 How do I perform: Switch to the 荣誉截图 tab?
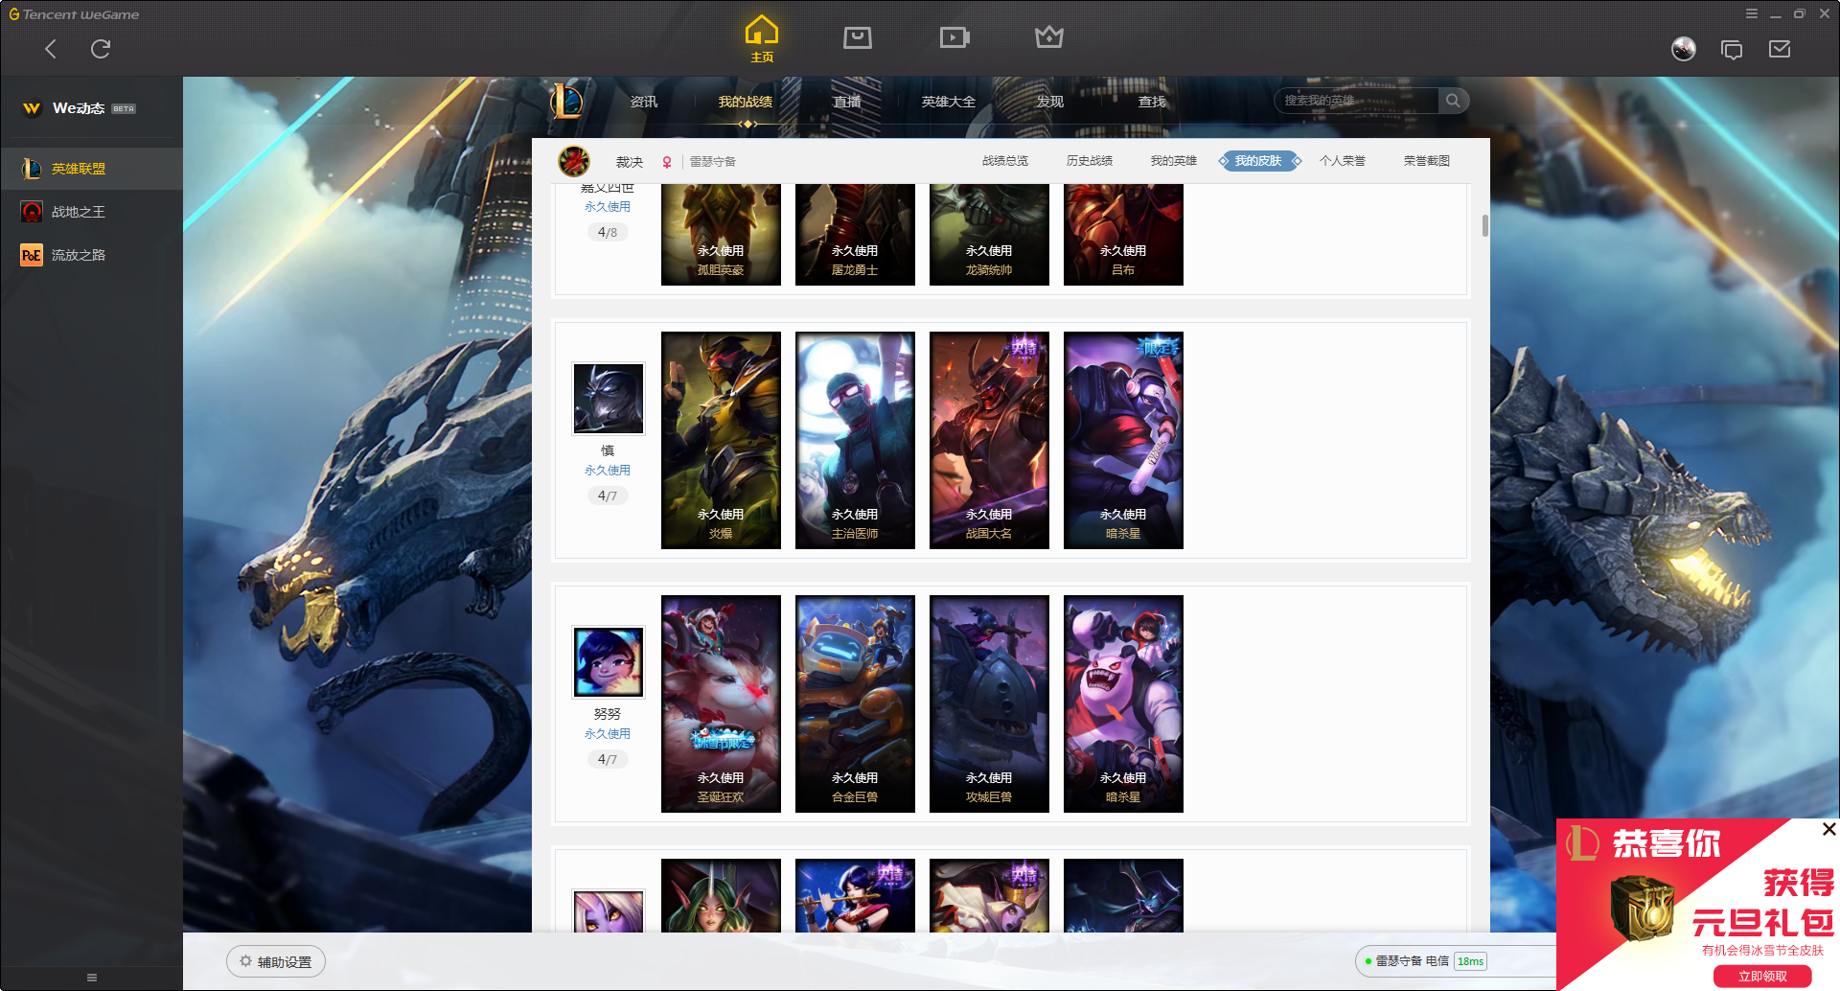(x=1427, y=161)
